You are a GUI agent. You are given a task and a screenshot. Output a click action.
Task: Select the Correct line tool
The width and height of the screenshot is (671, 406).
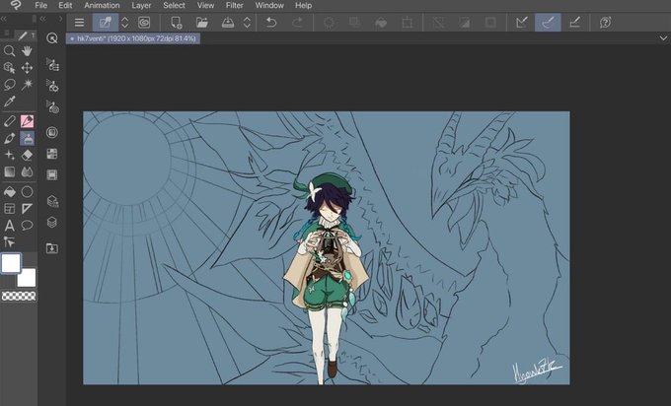pos(9,241)
